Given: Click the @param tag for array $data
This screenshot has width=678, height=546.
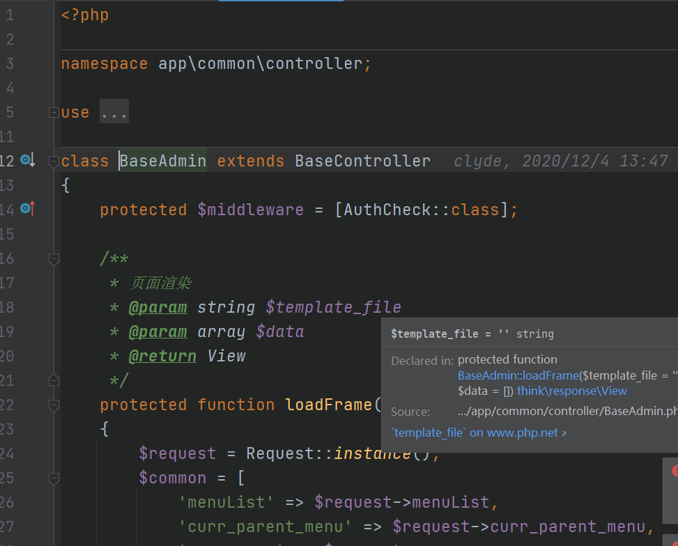Looking at the screenshot, I should click(157, 331).
